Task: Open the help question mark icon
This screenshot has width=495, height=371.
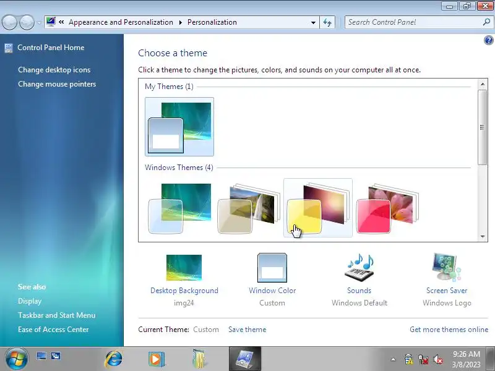Action: point(488,40)
